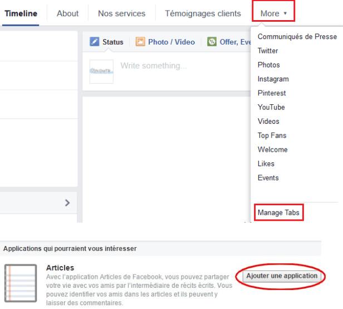Viewport: 343px width, 309px height.
Task: Select Instagram from the More menu
Action: coord(273,79)
